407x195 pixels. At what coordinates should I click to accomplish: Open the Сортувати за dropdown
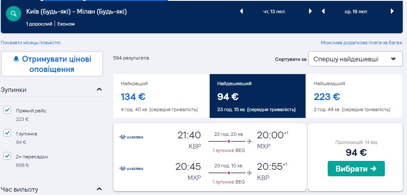coord(355,59)
